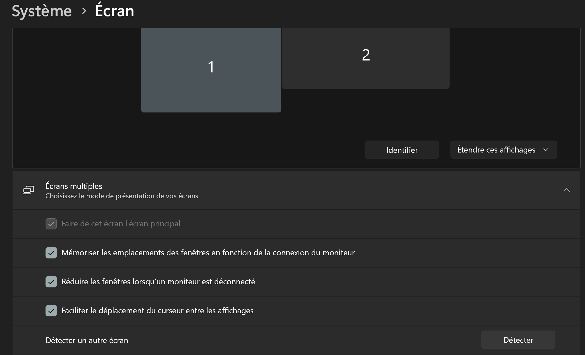Uncheck Réduire les fenêtres lorsqu'un moniteur est déconnecté
Screen dimensions: 585x355
pos(51,282)
